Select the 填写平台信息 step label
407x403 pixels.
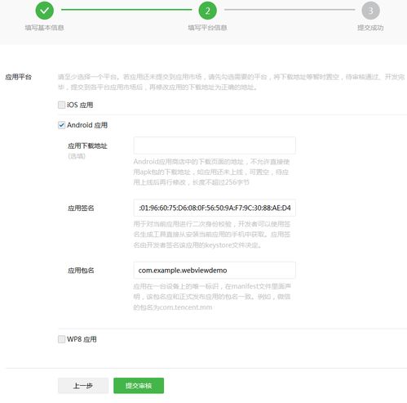pos(207,28)
